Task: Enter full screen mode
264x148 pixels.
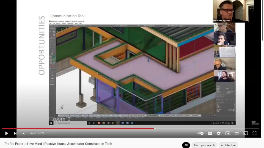Action: pyautogui.click(x=254, y=133)
